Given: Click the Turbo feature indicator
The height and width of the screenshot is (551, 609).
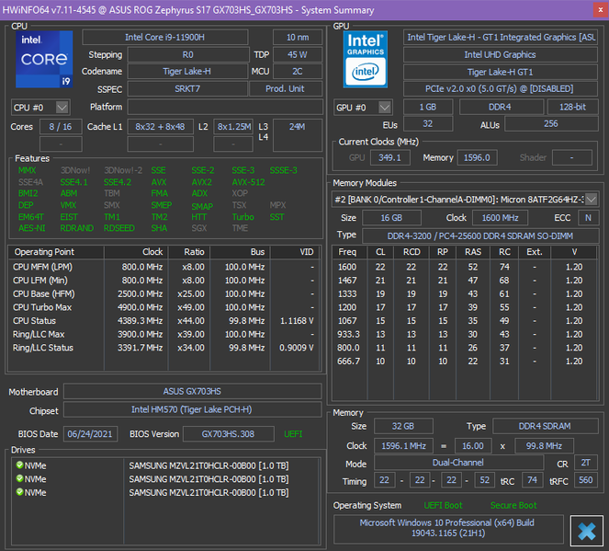Looking at the screenshot, I should (x=242, y=217).
